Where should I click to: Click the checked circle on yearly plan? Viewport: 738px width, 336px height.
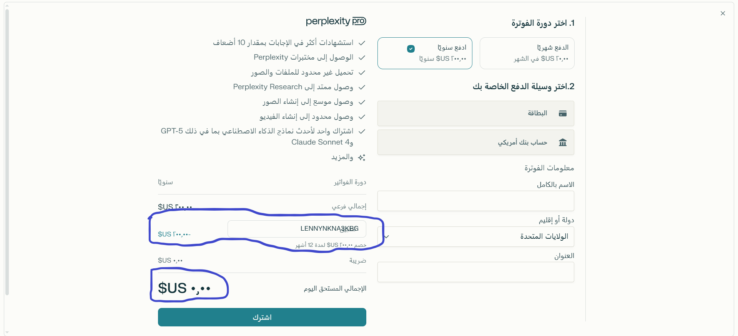click(411, 49)
